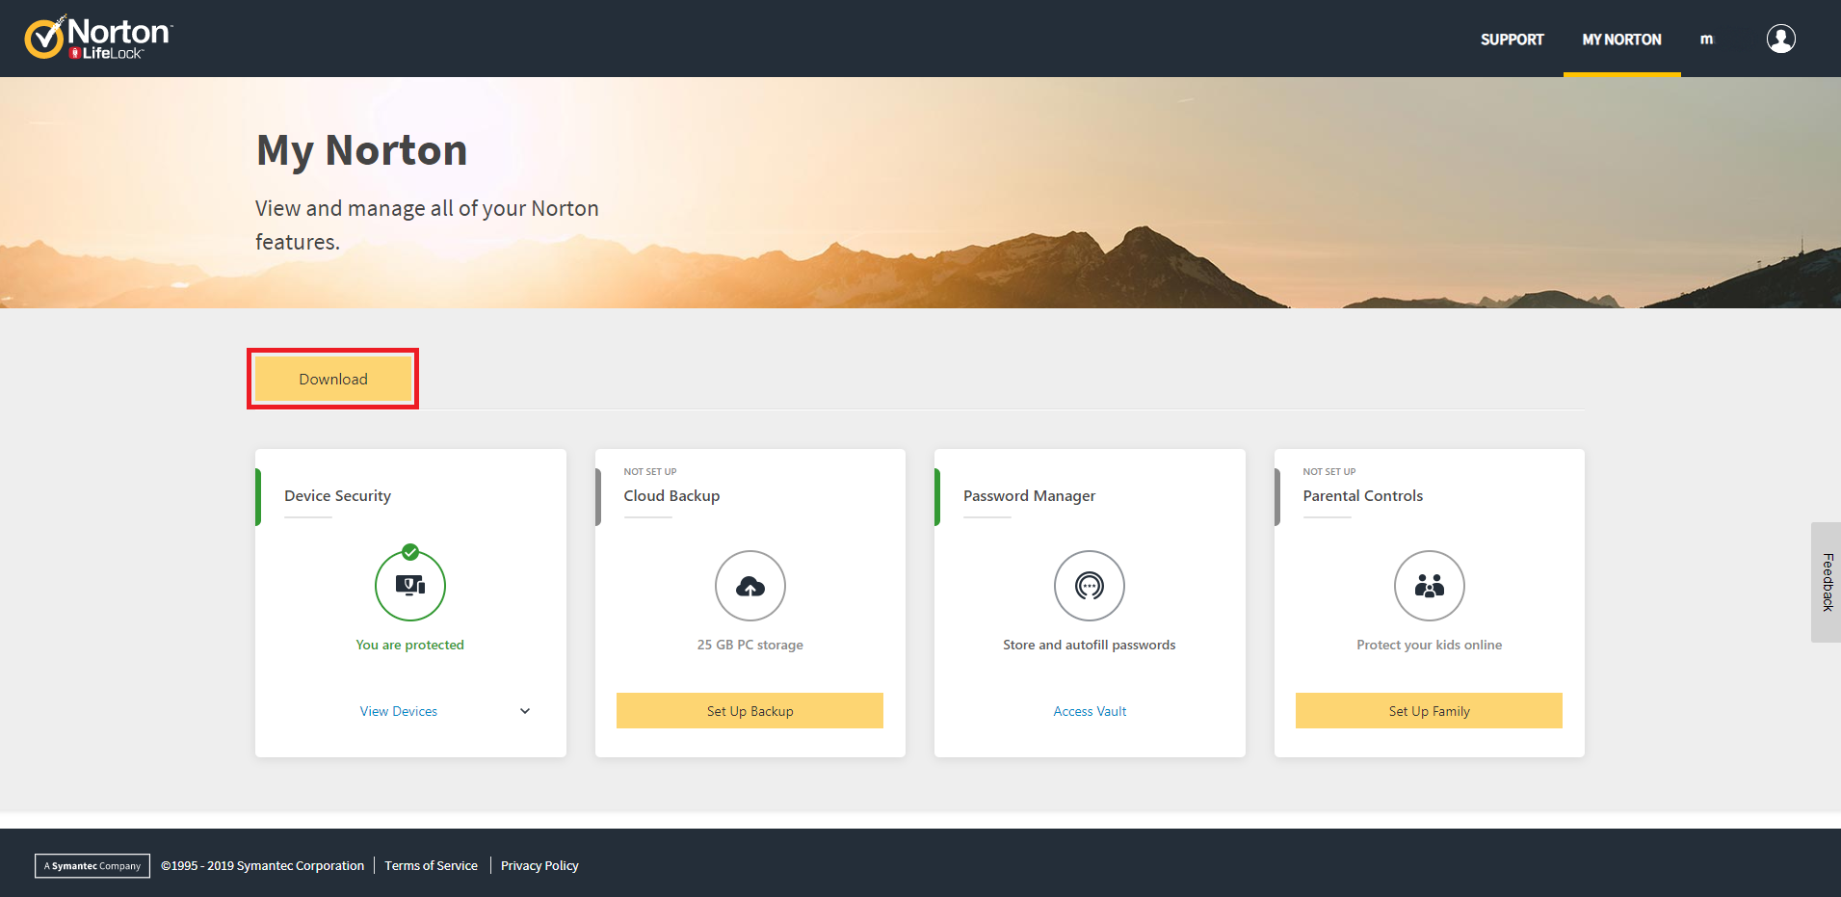The image size is (1841, 897).
Task: Click the 'My Norton' page heading
Action: (x=362, y=151)
